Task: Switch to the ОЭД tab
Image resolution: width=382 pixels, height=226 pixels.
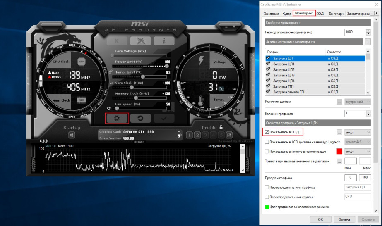Action: point(320,14)
